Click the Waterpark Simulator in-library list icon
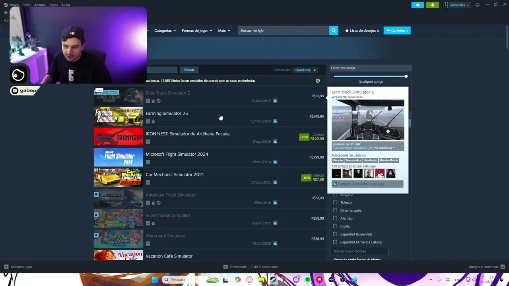 [x=96, y=235]
